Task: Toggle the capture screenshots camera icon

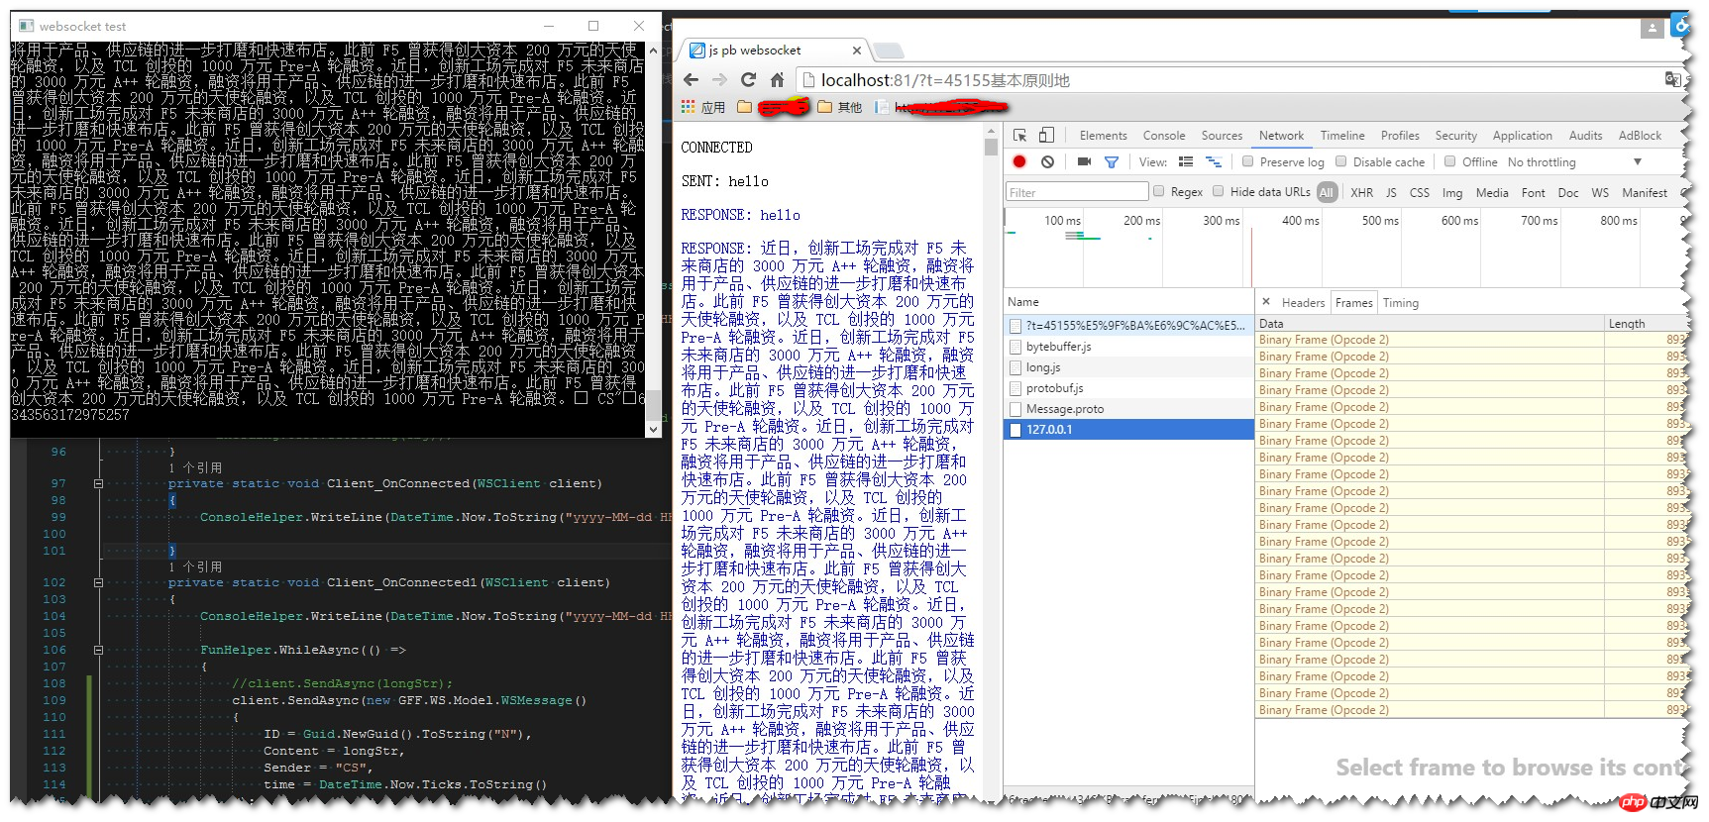Action: click(x=1084, y=161)
